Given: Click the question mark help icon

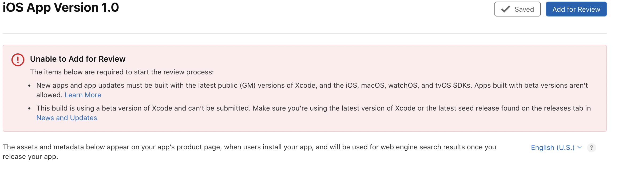Looking at the screenshot, I should coord(591,147).
